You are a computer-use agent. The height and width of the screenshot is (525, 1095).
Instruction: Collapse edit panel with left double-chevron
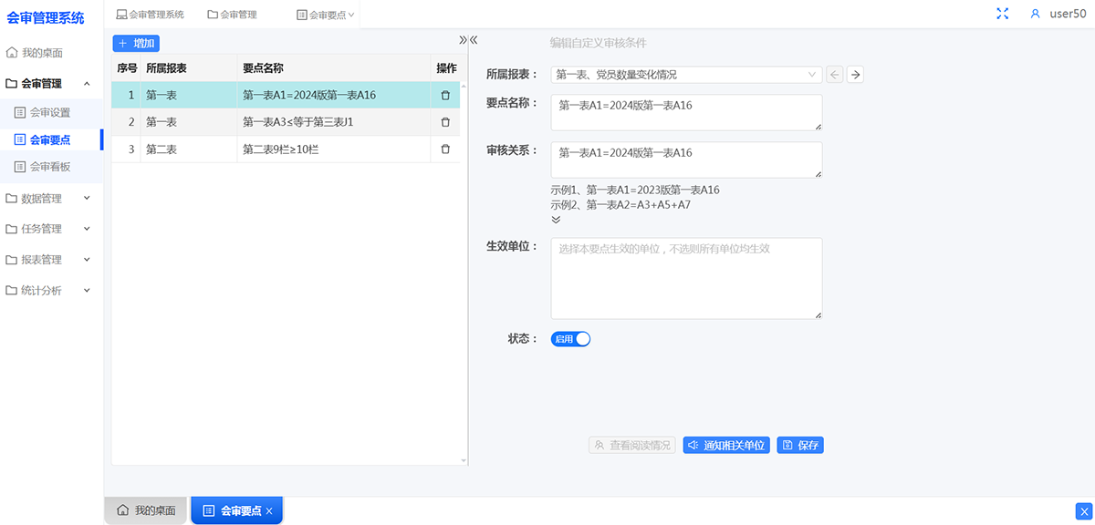coord(474,40)
